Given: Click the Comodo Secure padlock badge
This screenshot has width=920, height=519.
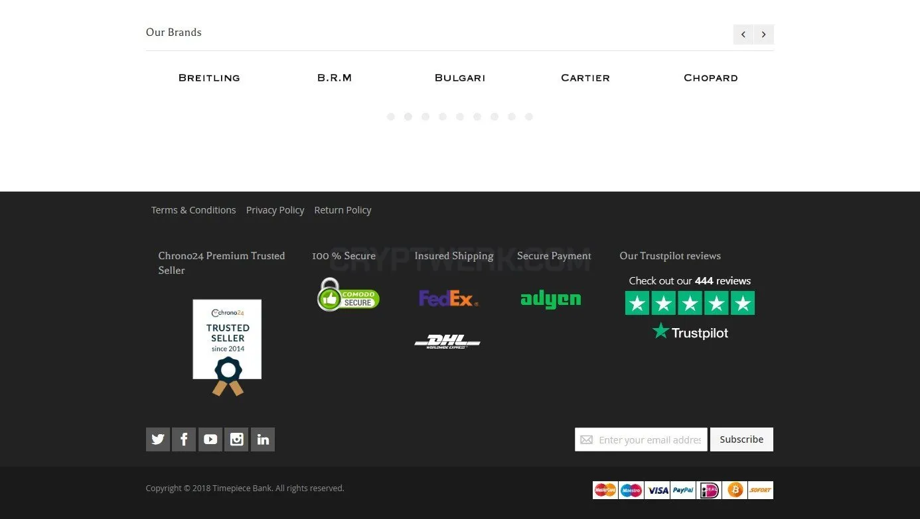Looking at the screenshot, I should coord(348,294).
